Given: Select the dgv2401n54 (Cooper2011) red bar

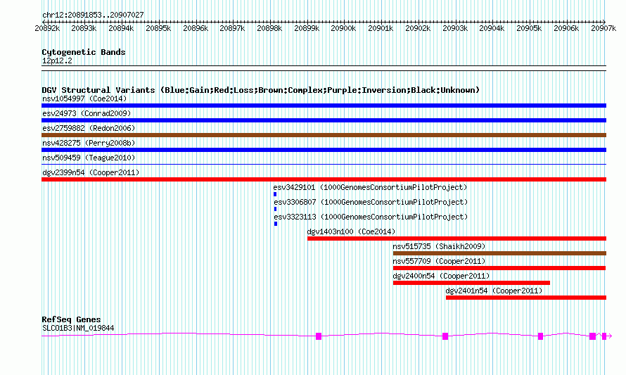Looking at the screenshot, I should point(526,298).
